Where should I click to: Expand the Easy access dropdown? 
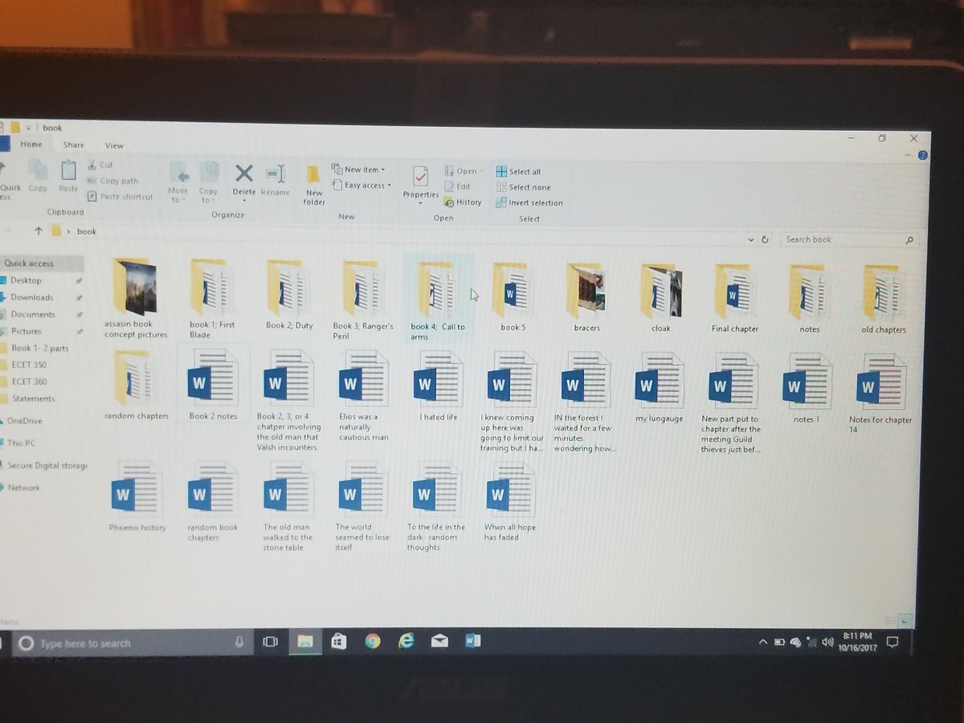(361, 186)
